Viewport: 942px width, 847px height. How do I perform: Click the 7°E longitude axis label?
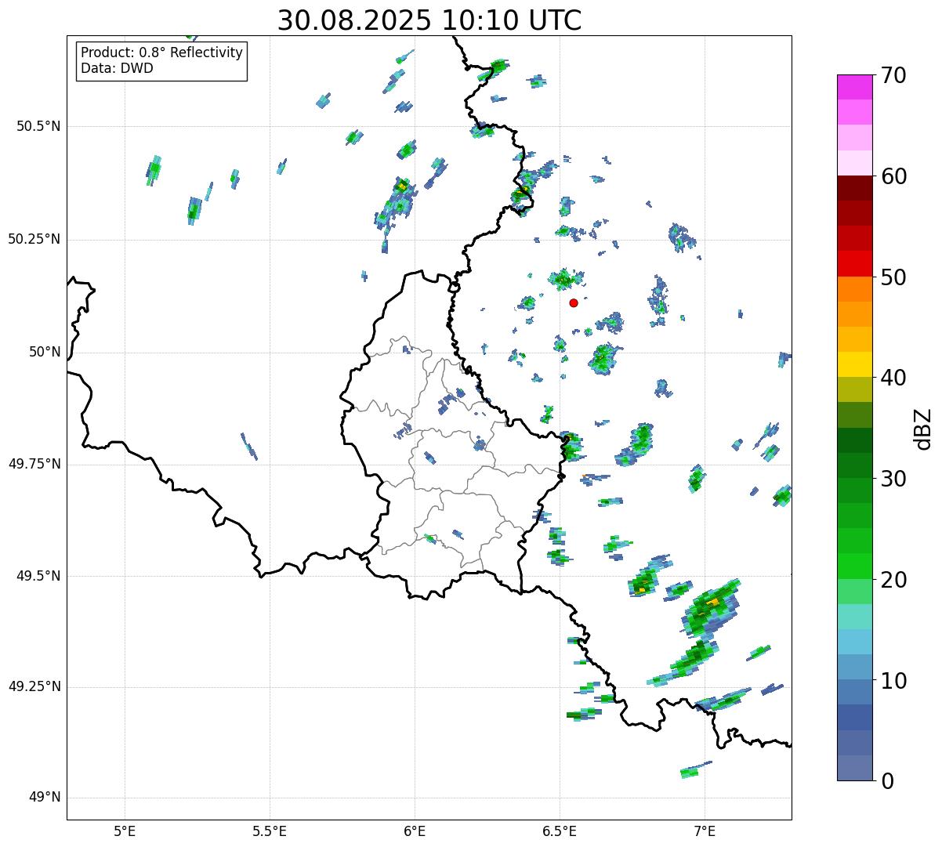point(705,831)
